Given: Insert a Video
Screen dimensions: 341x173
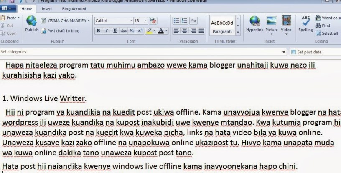Looking at the screenshot, I should point(286,23).
